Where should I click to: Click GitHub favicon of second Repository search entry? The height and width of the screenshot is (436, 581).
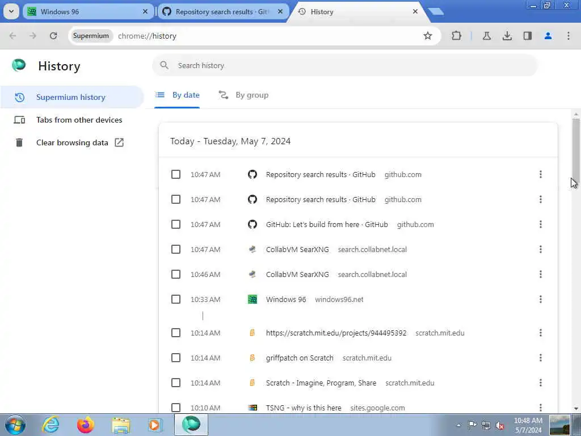pyautogui.click(x=252, y=199)
